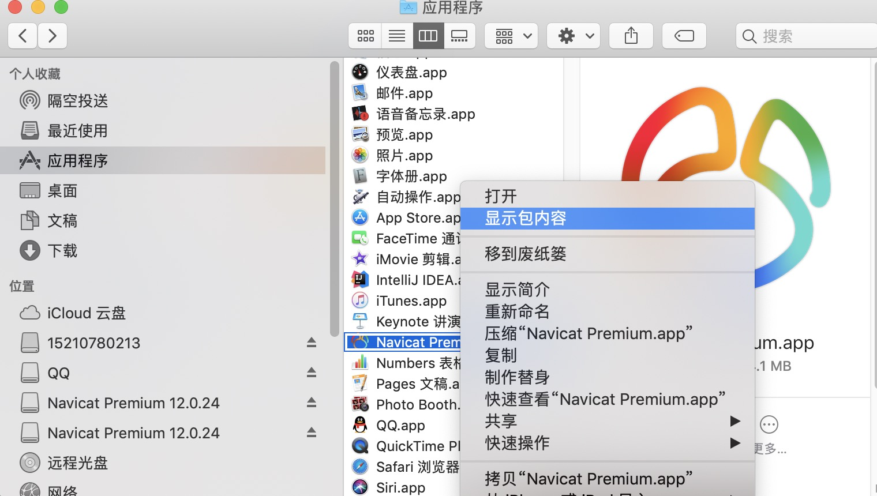Image resolution: width=877 pixels, height=496 pixels.
Task: Click the 更多 ellipsis button in preview pane
Action: (769, 425)
